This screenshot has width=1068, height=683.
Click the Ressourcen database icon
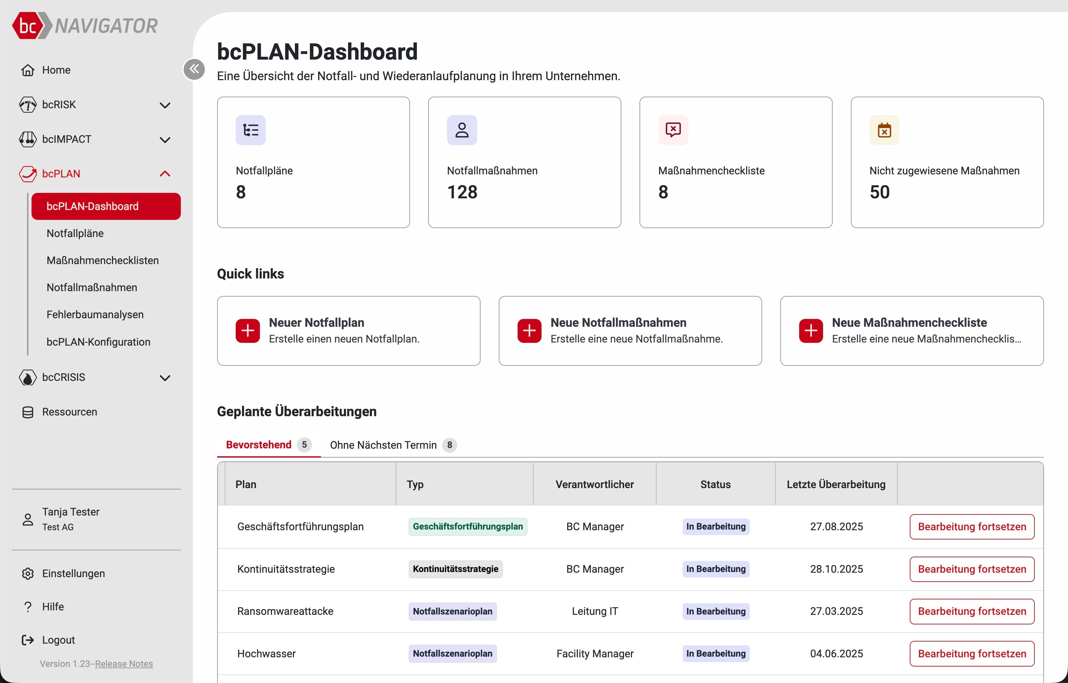click(x=28, y=412)
